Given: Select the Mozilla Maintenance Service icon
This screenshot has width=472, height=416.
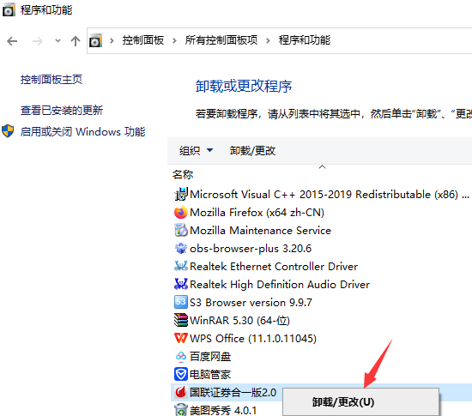Looking at the screenshot, I should coord(181,231).
